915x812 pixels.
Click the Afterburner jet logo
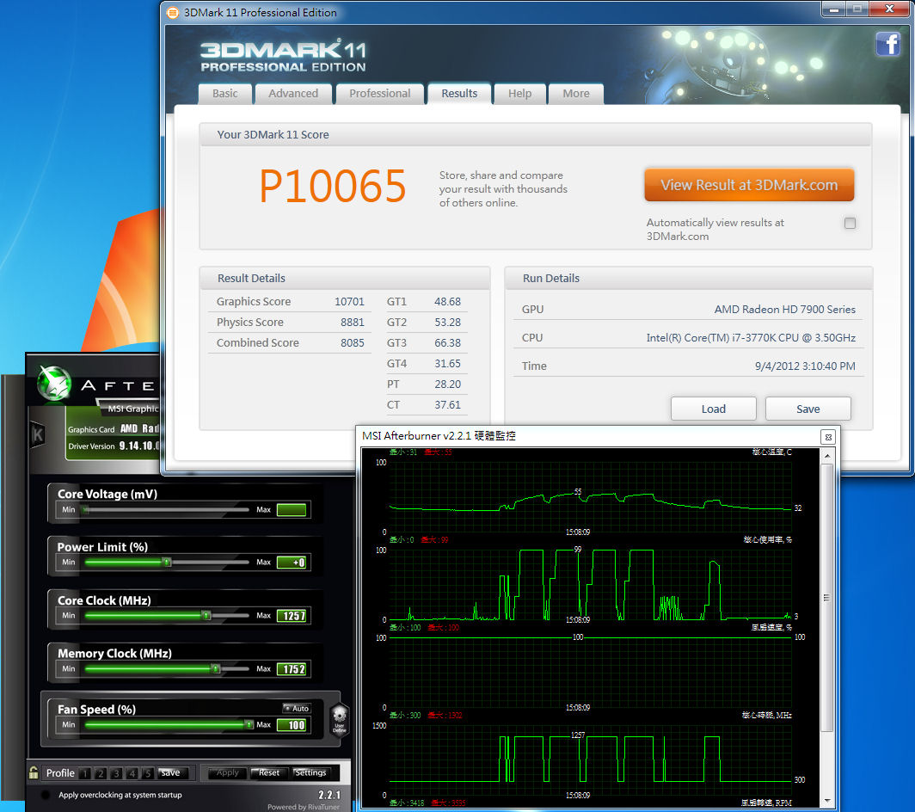(54, 384)
